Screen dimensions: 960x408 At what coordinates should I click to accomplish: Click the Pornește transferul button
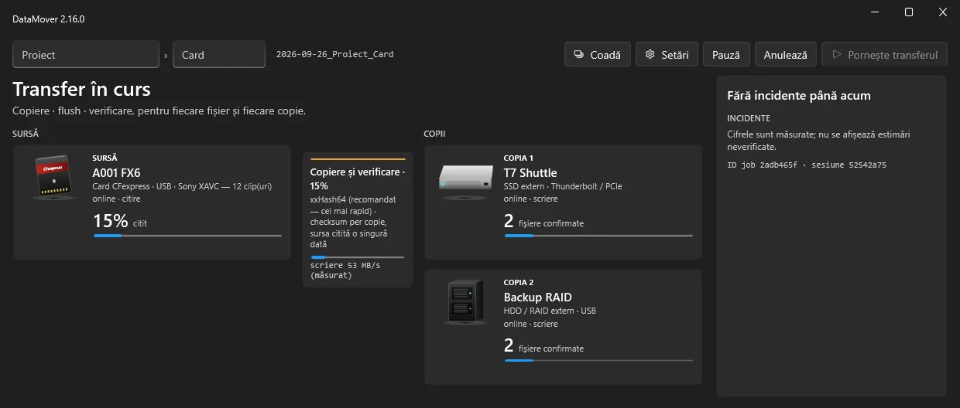[x=884, y=55]
